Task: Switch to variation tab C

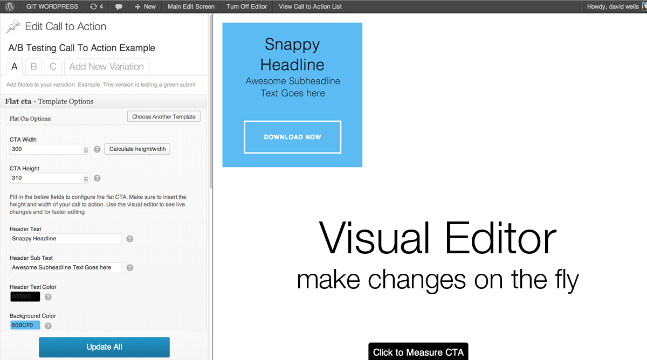Action: 53,66
